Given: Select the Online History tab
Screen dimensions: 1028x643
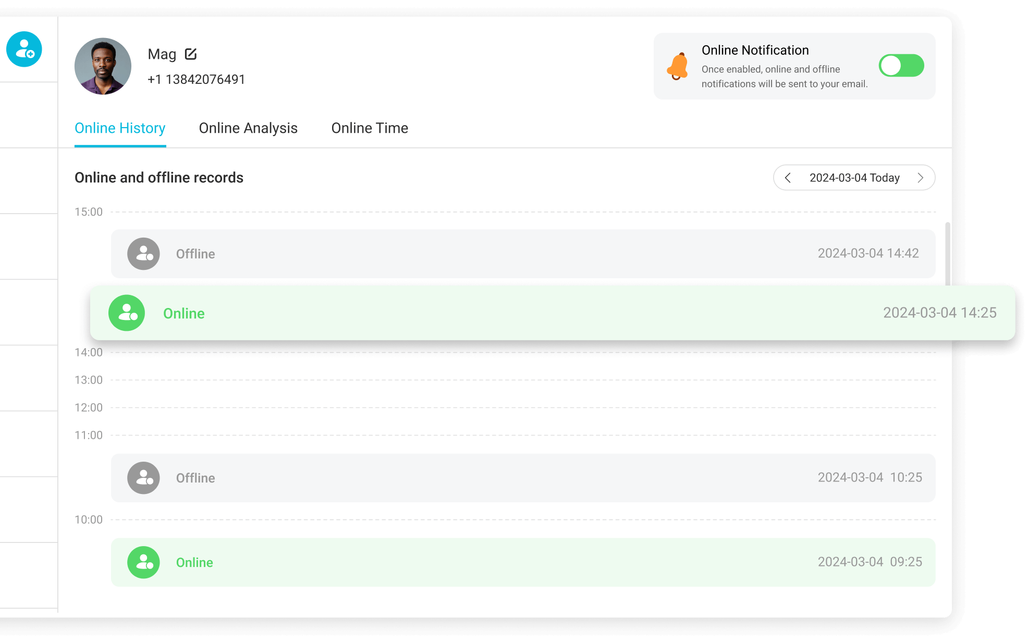Looking at the screenshot, I should click(120, 128).
